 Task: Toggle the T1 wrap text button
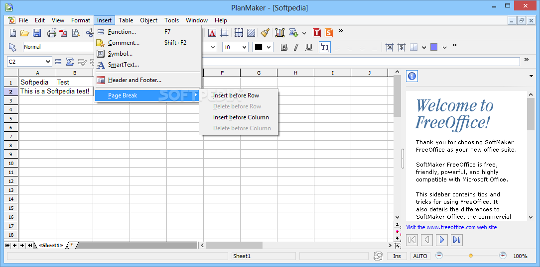pos(325,47)
